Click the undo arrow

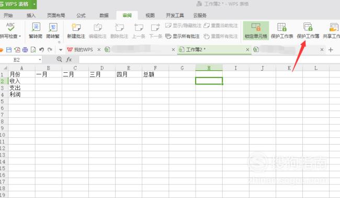(41, 50)
